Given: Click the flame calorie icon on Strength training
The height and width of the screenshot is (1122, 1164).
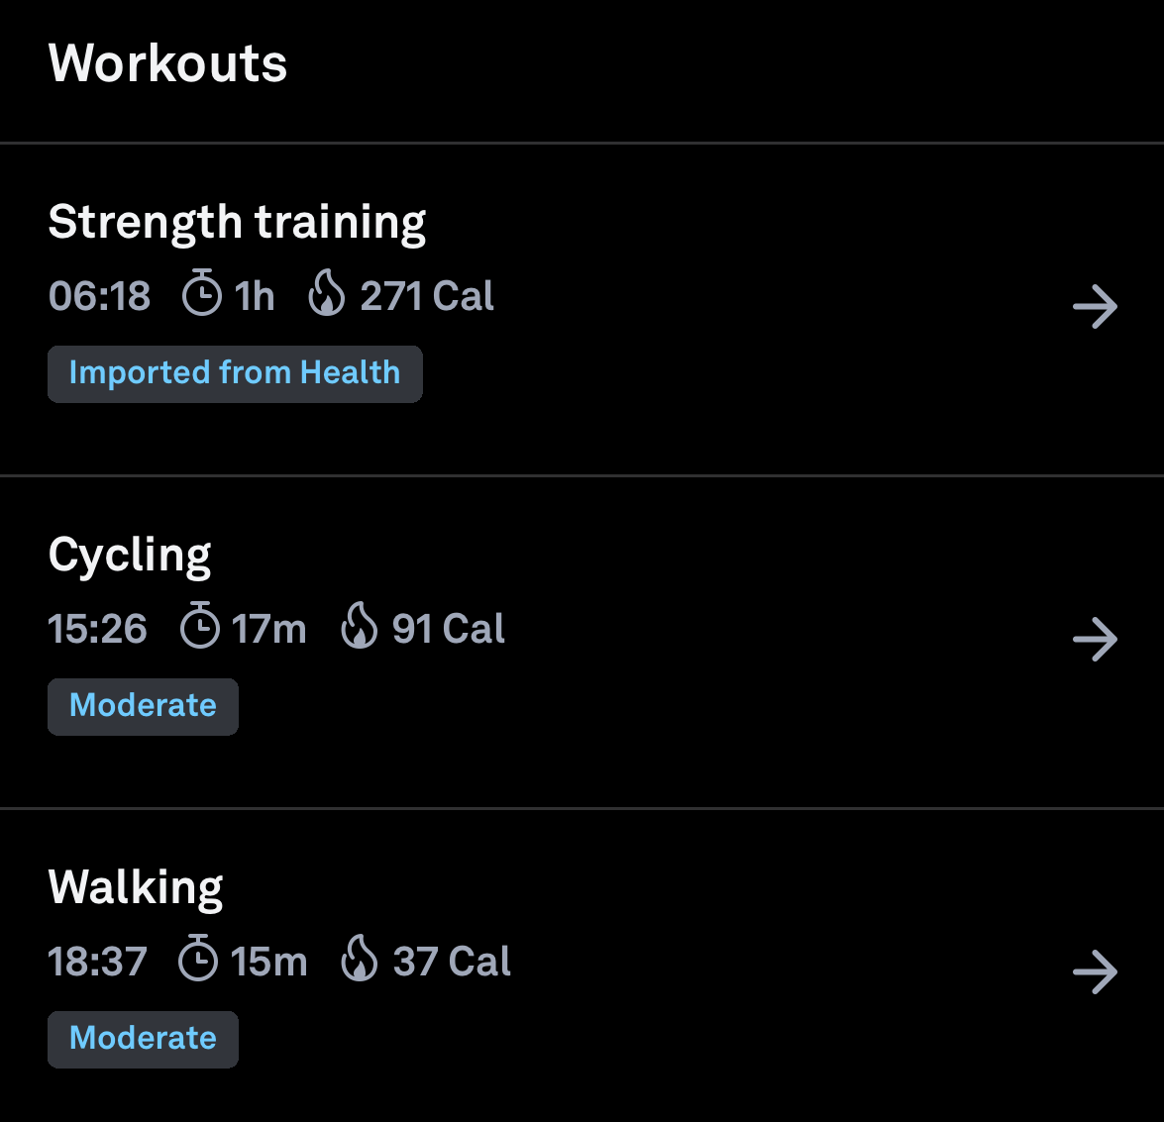Looking at the screenshot, I should pyautogui.click(x=328, y=294).
